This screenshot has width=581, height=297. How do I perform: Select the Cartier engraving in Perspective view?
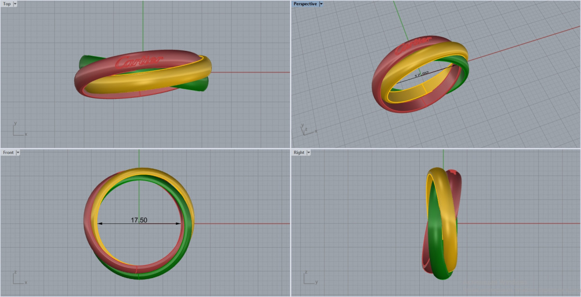[413, 46]
